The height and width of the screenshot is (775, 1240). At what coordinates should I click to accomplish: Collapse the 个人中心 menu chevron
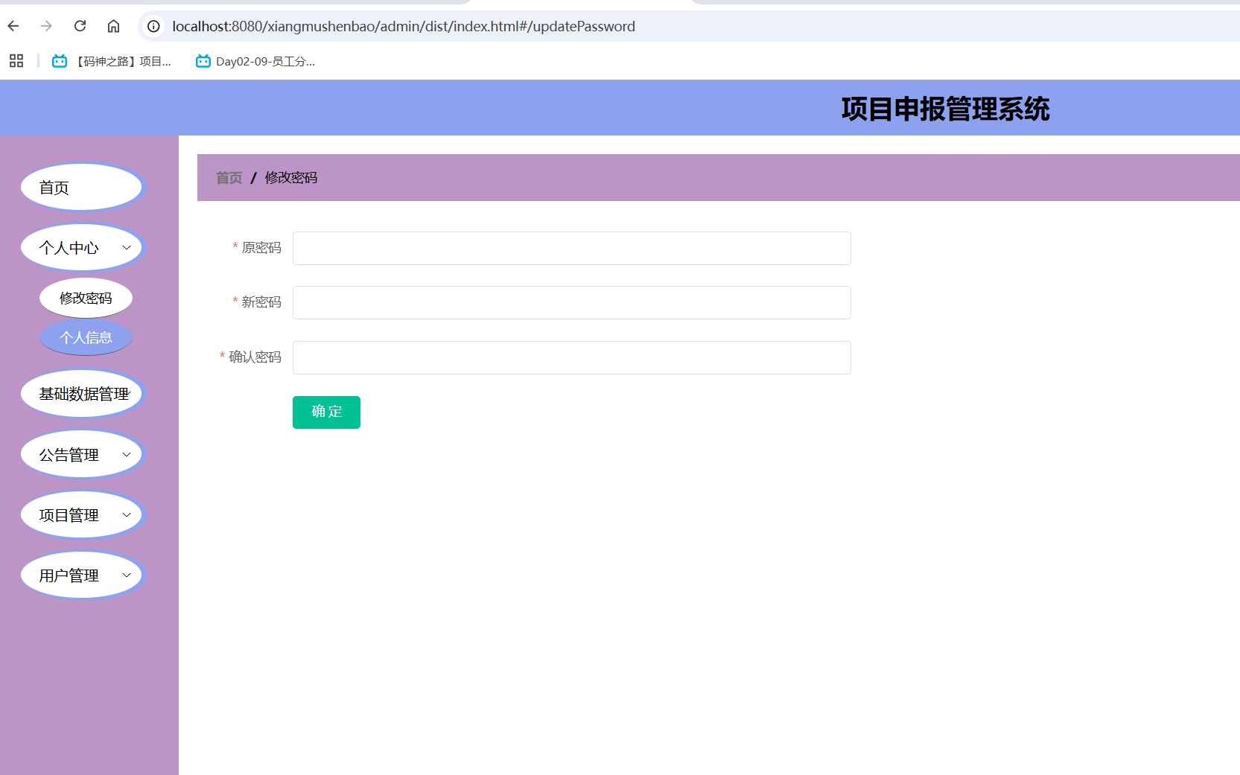point(127,247)
